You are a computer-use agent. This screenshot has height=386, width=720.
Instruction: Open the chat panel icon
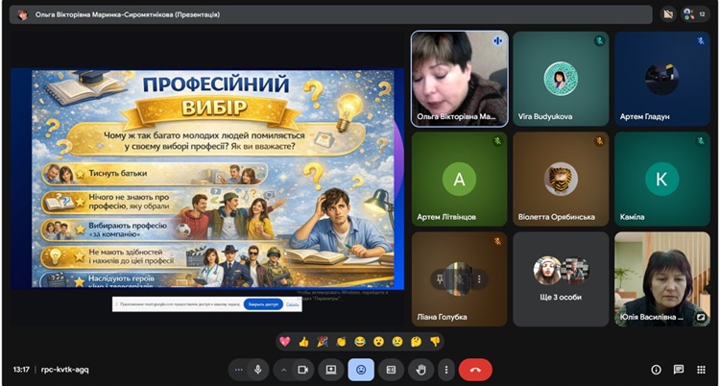pyautogui.click(x=679, y=369)
